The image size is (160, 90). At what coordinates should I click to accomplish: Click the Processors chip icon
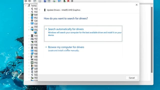click(32, 62)
